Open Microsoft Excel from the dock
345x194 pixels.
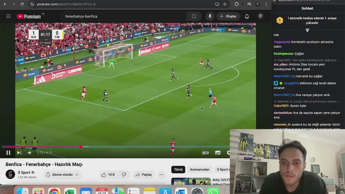coord(70,191)
